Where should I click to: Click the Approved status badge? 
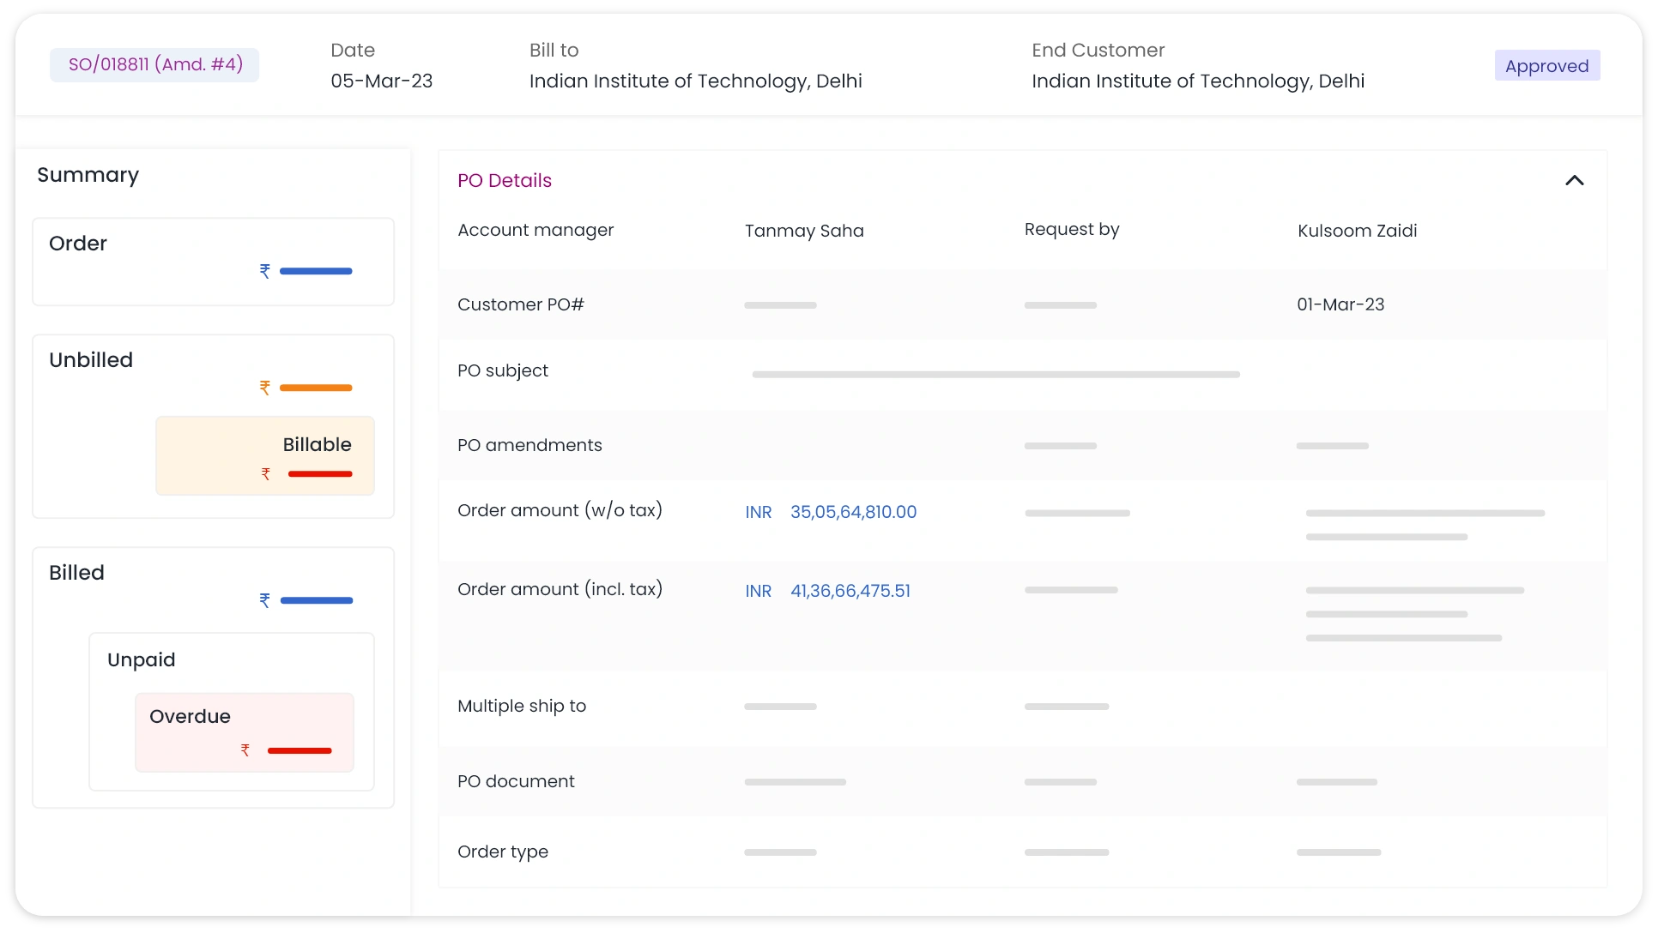click(x=1546, y=66)
